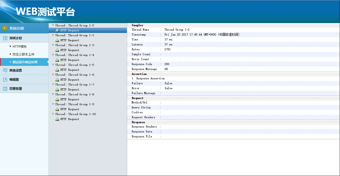This screenshot has height=176, width=340.
Task: Click HTTP Request icon under Thread Group 1-1
Action: (x=57, y=40)
